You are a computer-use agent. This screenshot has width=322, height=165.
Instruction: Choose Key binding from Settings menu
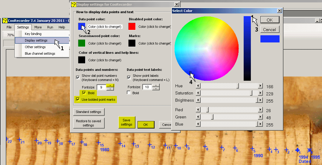tap(42, 34)
